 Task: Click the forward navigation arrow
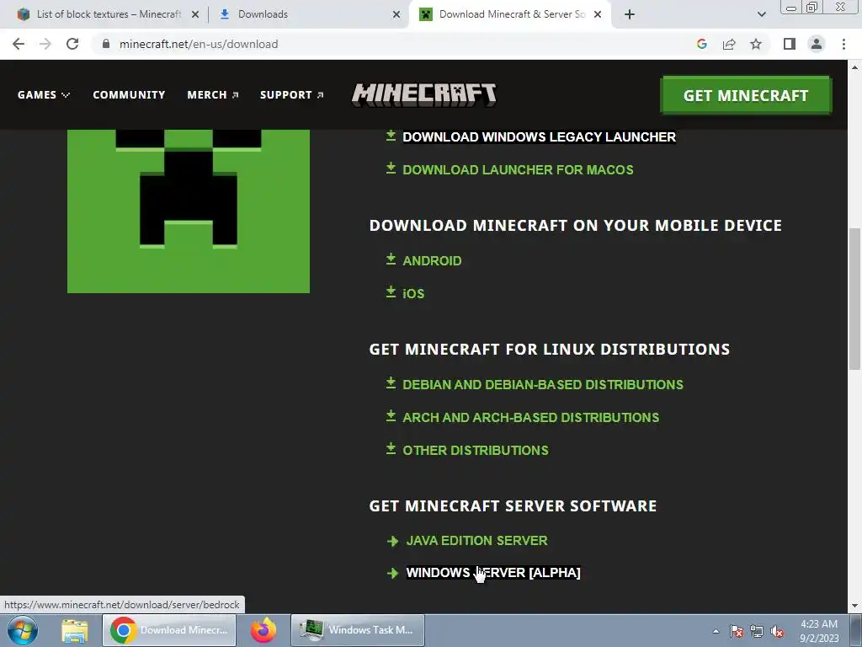point(45,44)
